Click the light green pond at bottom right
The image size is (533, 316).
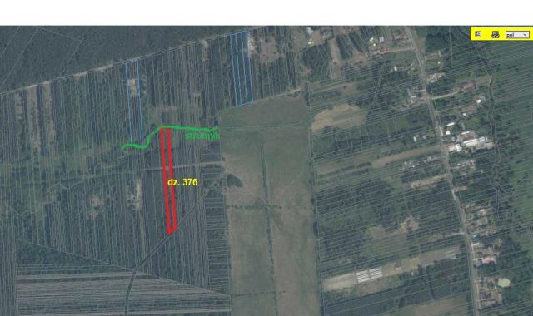click(x=504, y=282)
